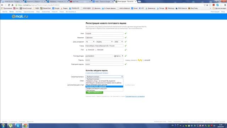The height and width of the screenshot is (128, 227).
Task: Click the @mail.ru logo
Action: (x=20, y=17)
